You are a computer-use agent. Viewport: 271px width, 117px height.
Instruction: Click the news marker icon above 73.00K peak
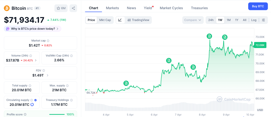point(209,36)
